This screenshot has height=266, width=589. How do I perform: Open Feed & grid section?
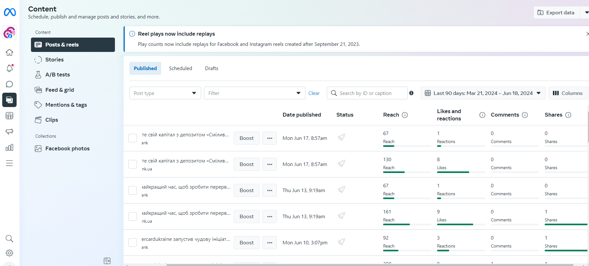(73, 90)
